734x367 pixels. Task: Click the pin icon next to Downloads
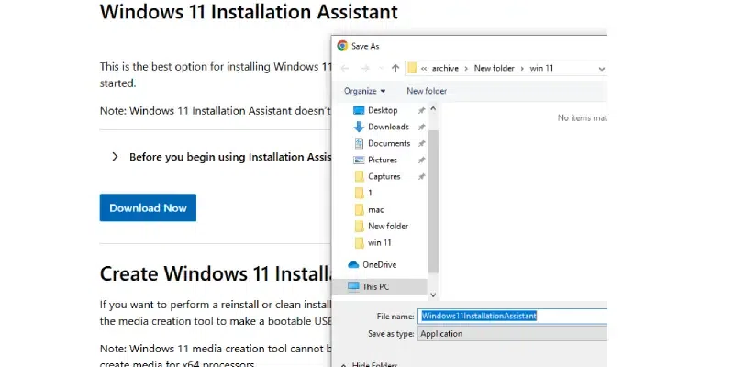421,127
